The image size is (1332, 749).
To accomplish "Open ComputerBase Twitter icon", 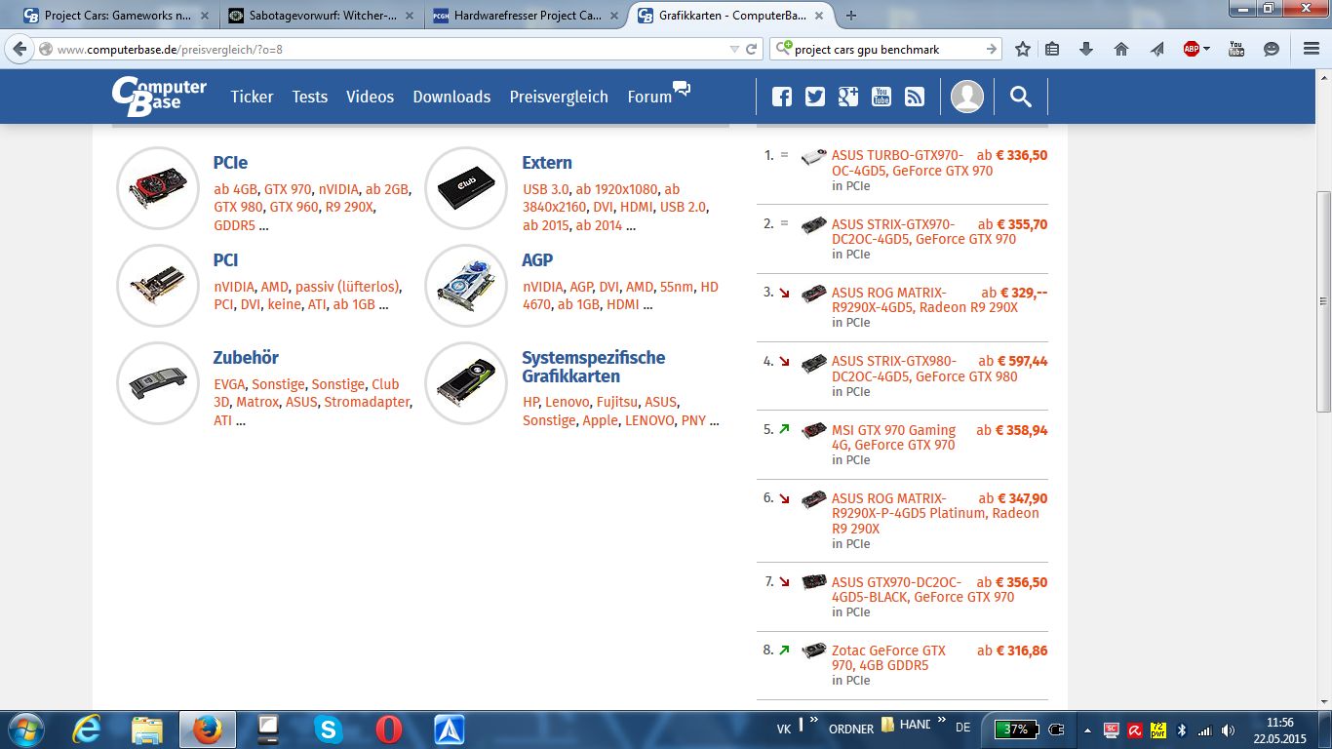I will (x=815, y=97).
